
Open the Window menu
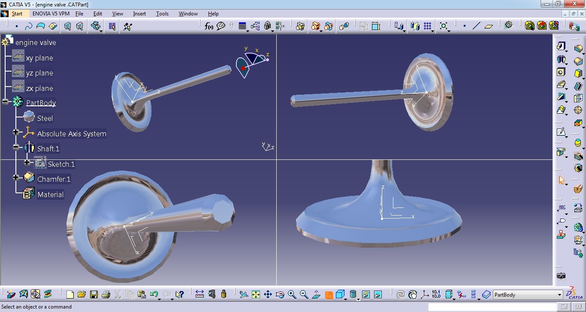[x=188, y=14]
